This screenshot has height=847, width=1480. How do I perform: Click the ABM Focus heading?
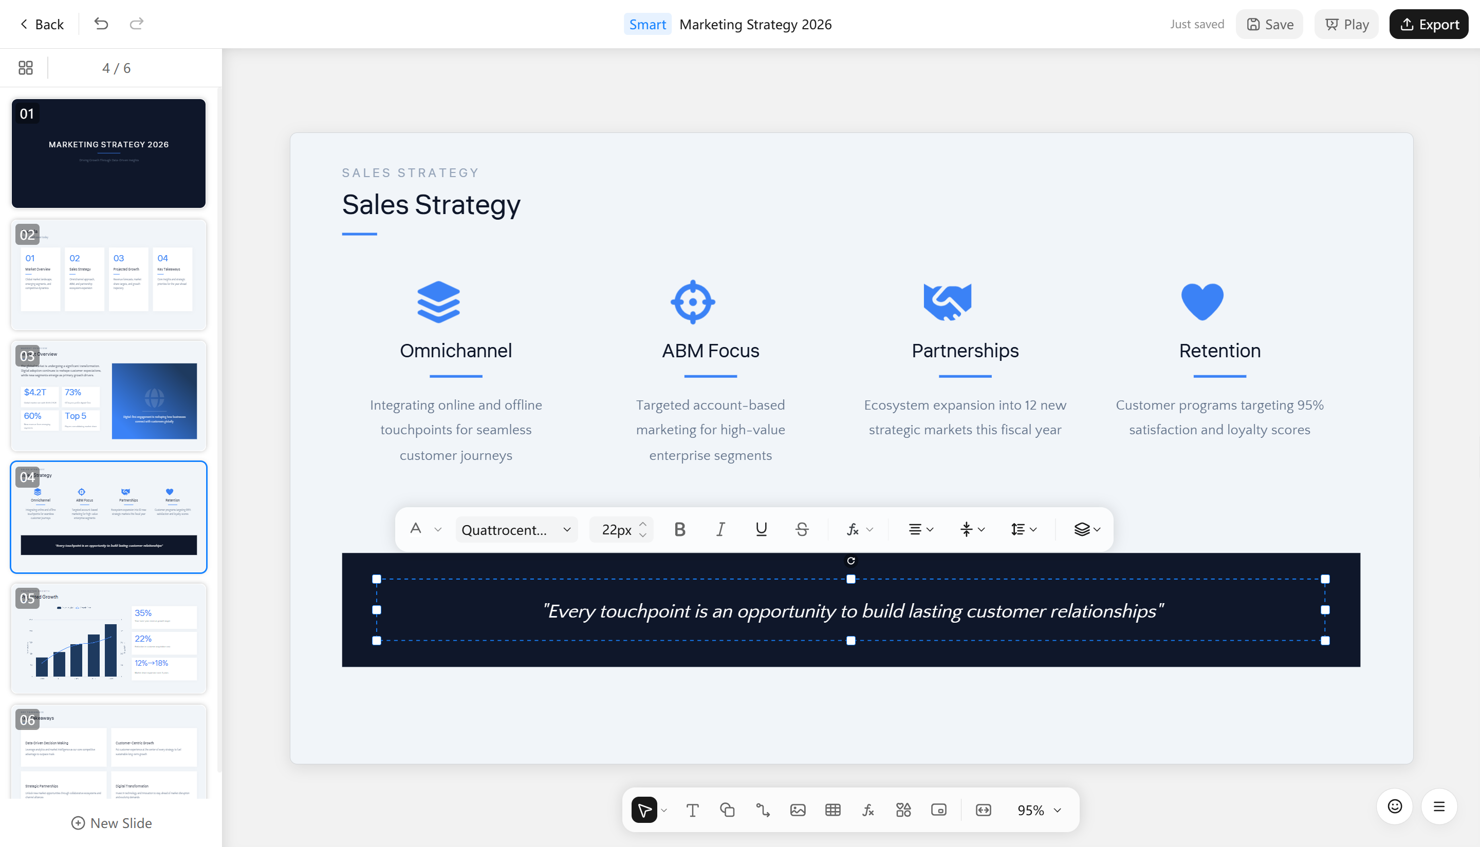[x=710, y=351]
